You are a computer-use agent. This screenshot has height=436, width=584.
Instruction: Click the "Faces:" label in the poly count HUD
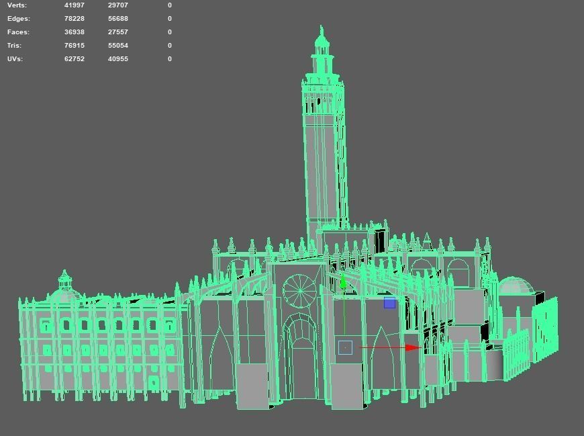[x=18, y=32]
